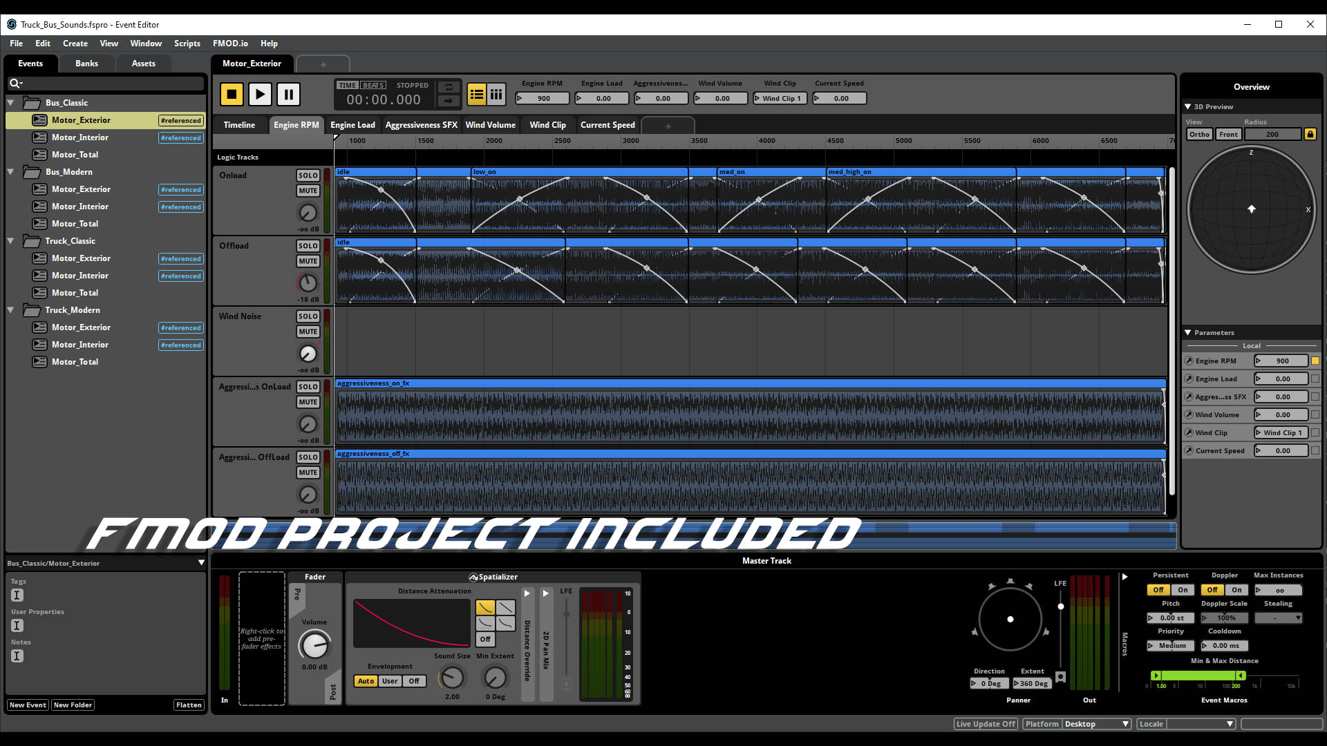The image size is (1327, 746).
Task: Click the Flatten button
Action: 189,705
